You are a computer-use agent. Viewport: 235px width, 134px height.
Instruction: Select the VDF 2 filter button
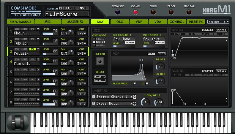(x=162, y=53)
